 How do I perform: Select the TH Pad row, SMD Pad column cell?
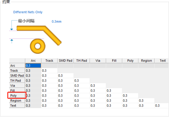click(66, 81)
